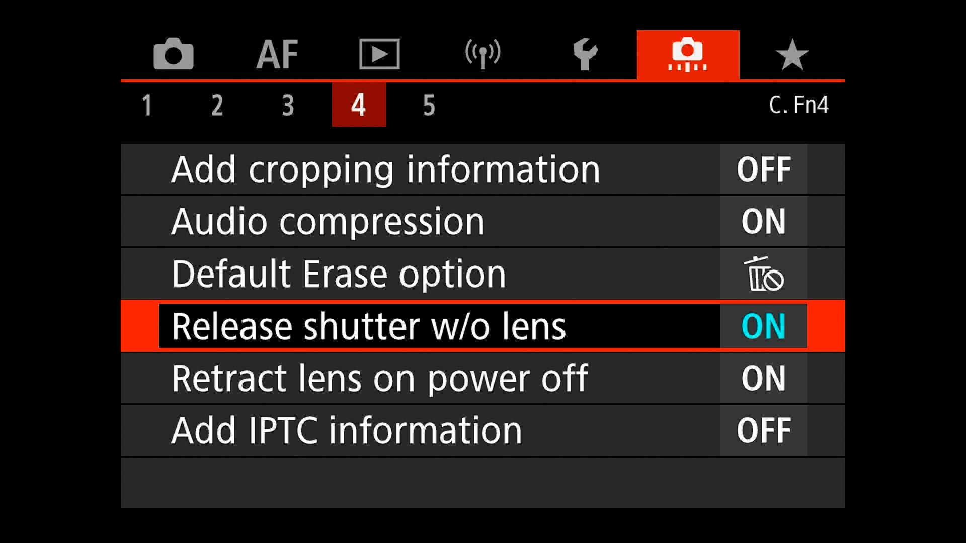Select page 2 of the menu
The image size is (966, 543).
pyautogui.click(x=217, y=105)
